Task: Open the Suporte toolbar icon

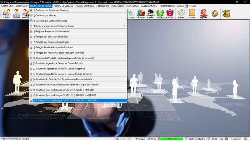Action: [x=203, y=14]
